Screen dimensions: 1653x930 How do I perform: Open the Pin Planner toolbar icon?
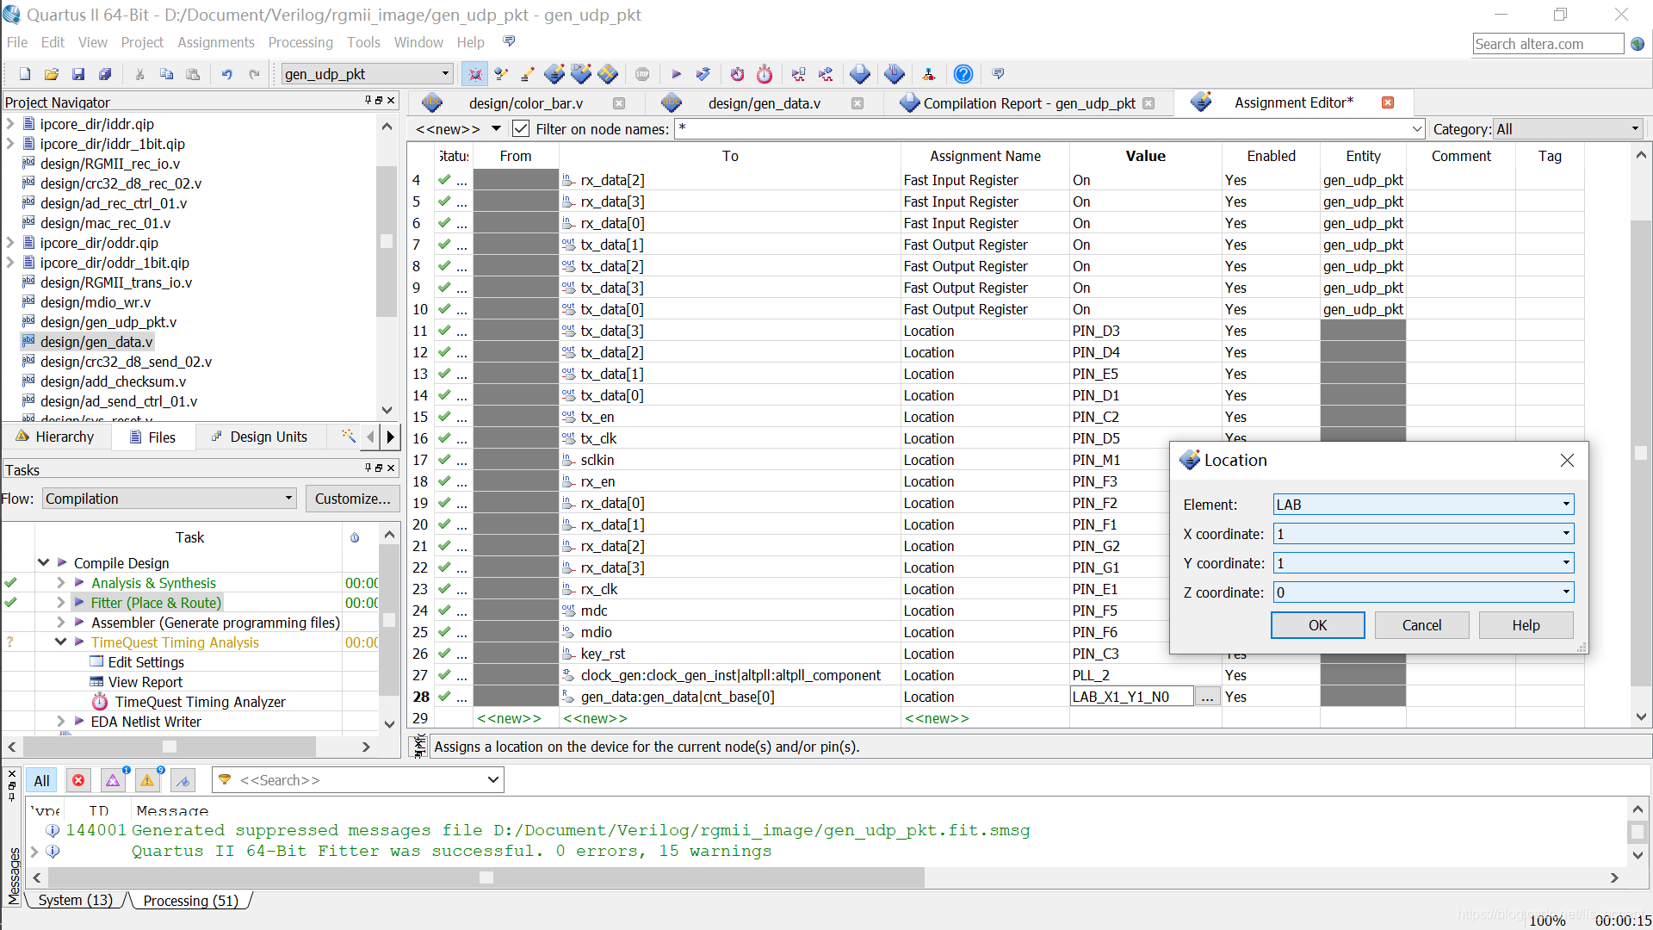pos(581,75)
